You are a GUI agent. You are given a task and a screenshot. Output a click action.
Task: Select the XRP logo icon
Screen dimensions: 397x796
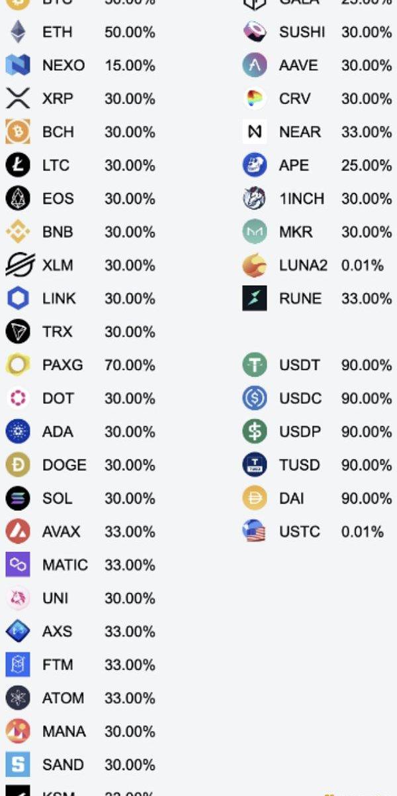(18, 99)
